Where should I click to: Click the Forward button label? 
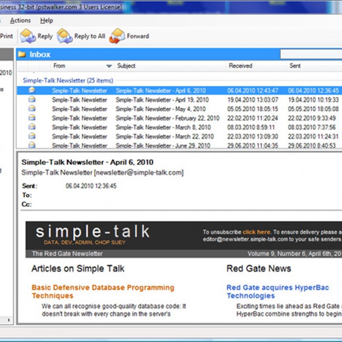(138, 36)
